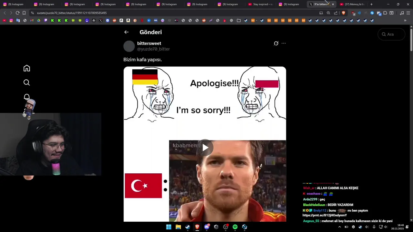Open the Shazam extension icon
This screenshot has width=413, height=232.
point(372,13)
